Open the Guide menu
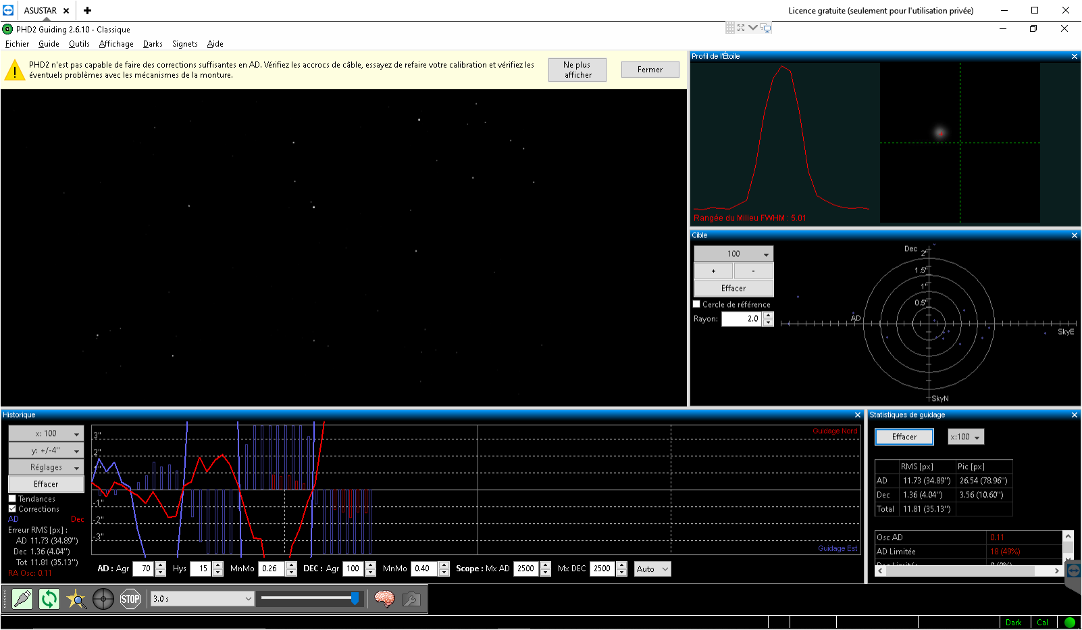Image resolution: width=1082 pixels, height=630 pixels. pos(49,44)
